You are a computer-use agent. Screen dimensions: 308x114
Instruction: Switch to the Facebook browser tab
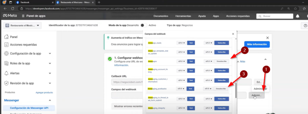[x=35, y=2]
